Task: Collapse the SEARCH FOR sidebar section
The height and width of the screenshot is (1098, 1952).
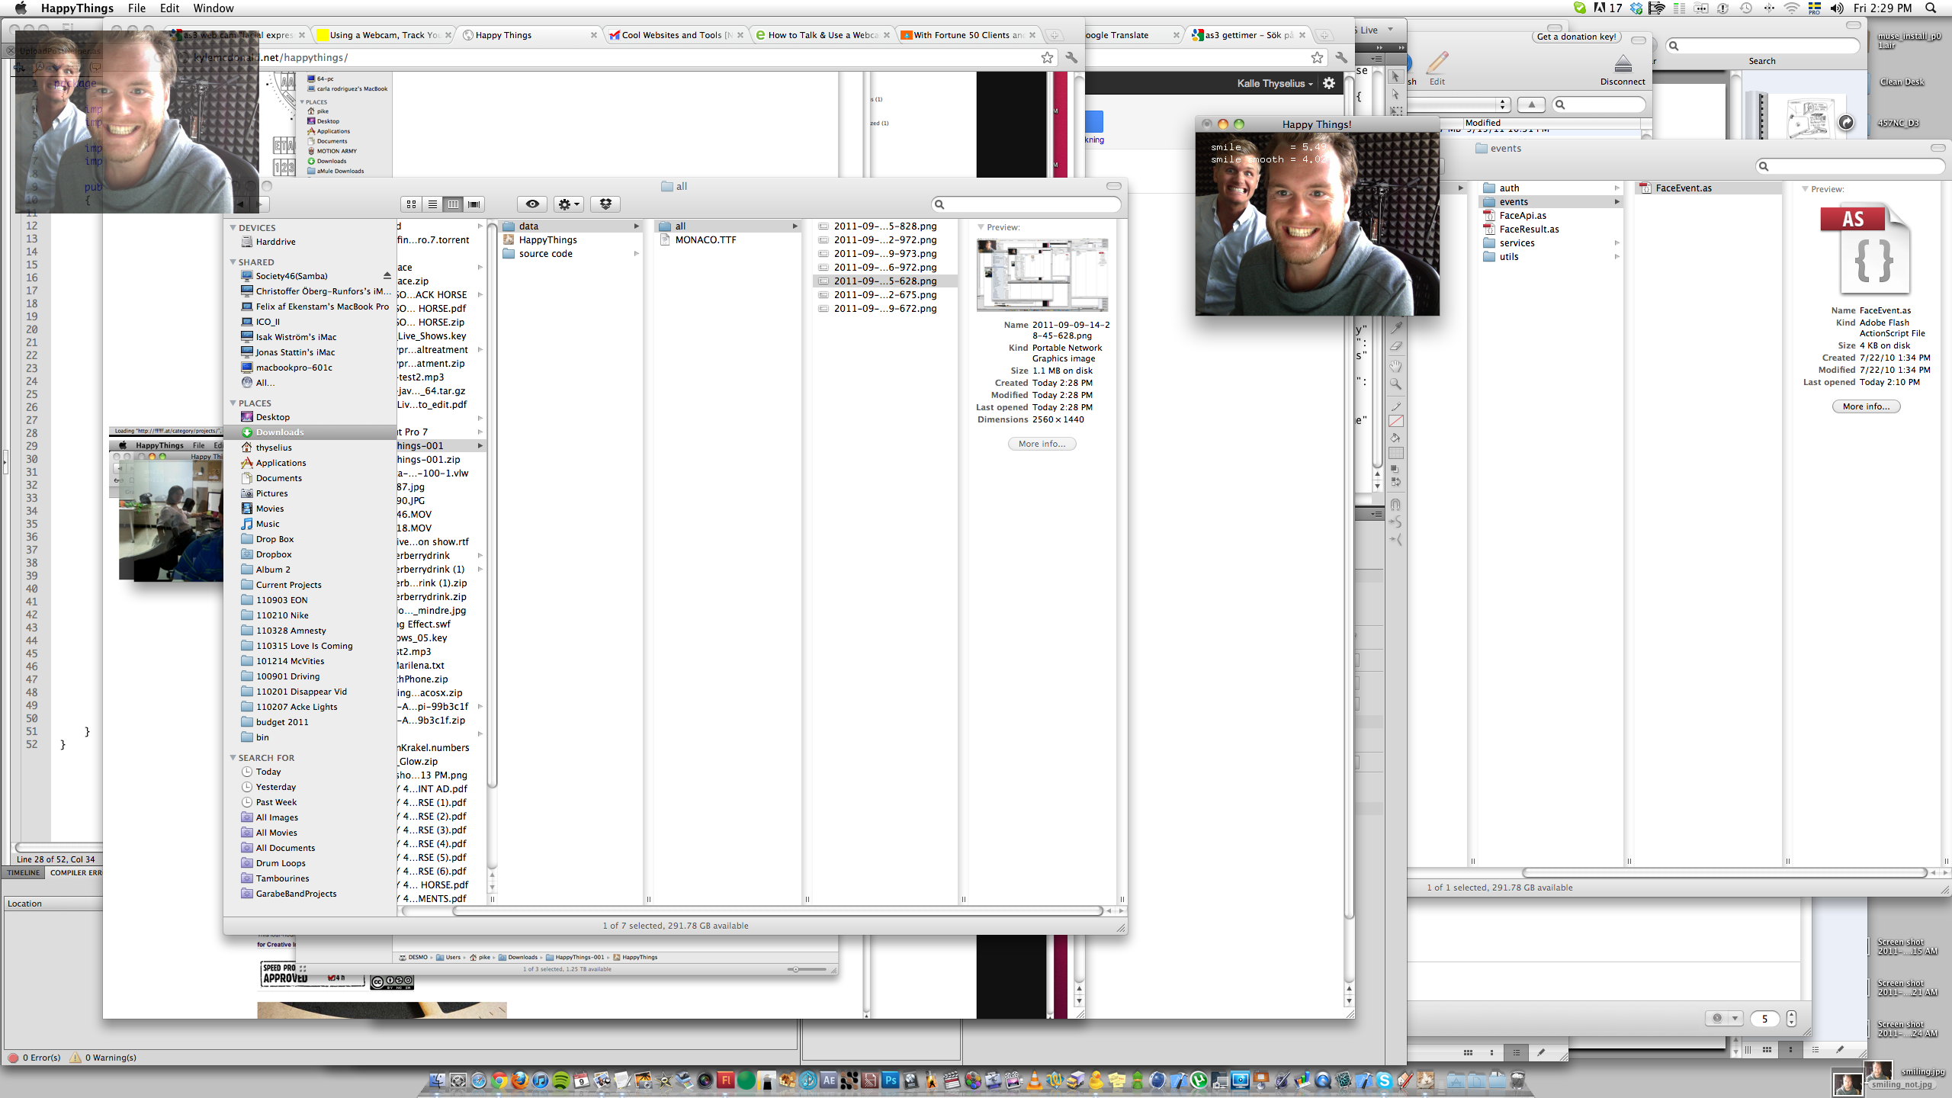Action: pos(233,758)
